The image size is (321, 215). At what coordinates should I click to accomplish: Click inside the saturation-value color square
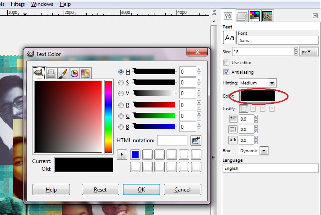pos(68,117)
